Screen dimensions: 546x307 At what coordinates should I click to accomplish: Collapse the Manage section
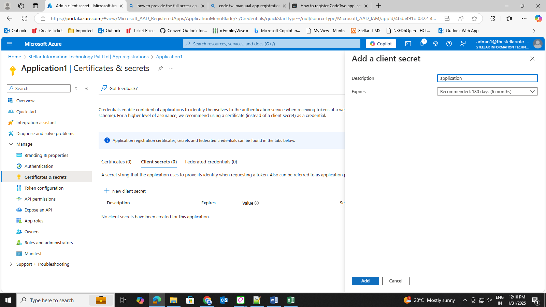click(11, 144)
